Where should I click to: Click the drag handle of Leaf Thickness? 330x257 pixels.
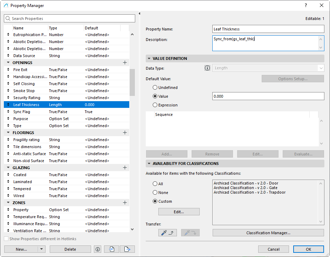pos(8,105)
